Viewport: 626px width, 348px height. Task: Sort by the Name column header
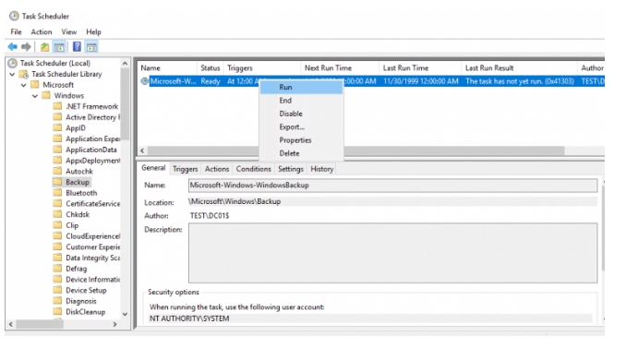(167, 67)
